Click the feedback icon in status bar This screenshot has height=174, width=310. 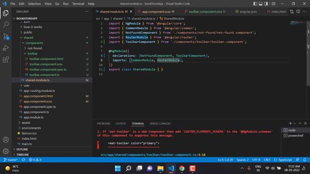(297, 159)
